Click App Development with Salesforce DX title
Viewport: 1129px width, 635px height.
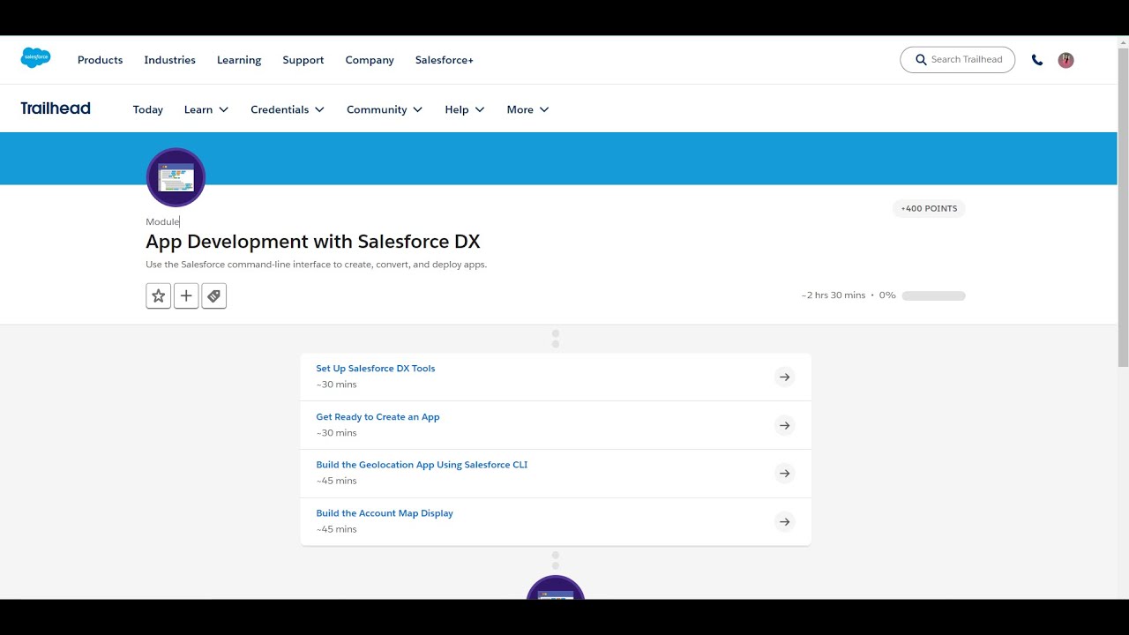coord(313,242)
